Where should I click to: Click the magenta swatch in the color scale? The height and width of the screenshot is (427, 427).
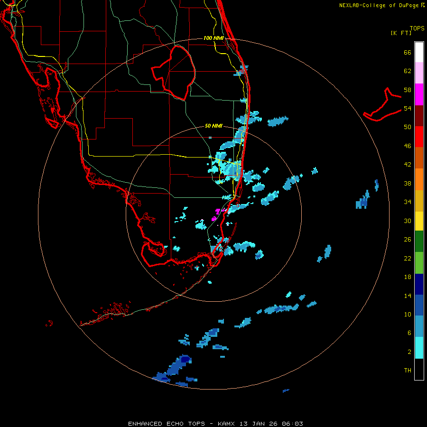419,94
